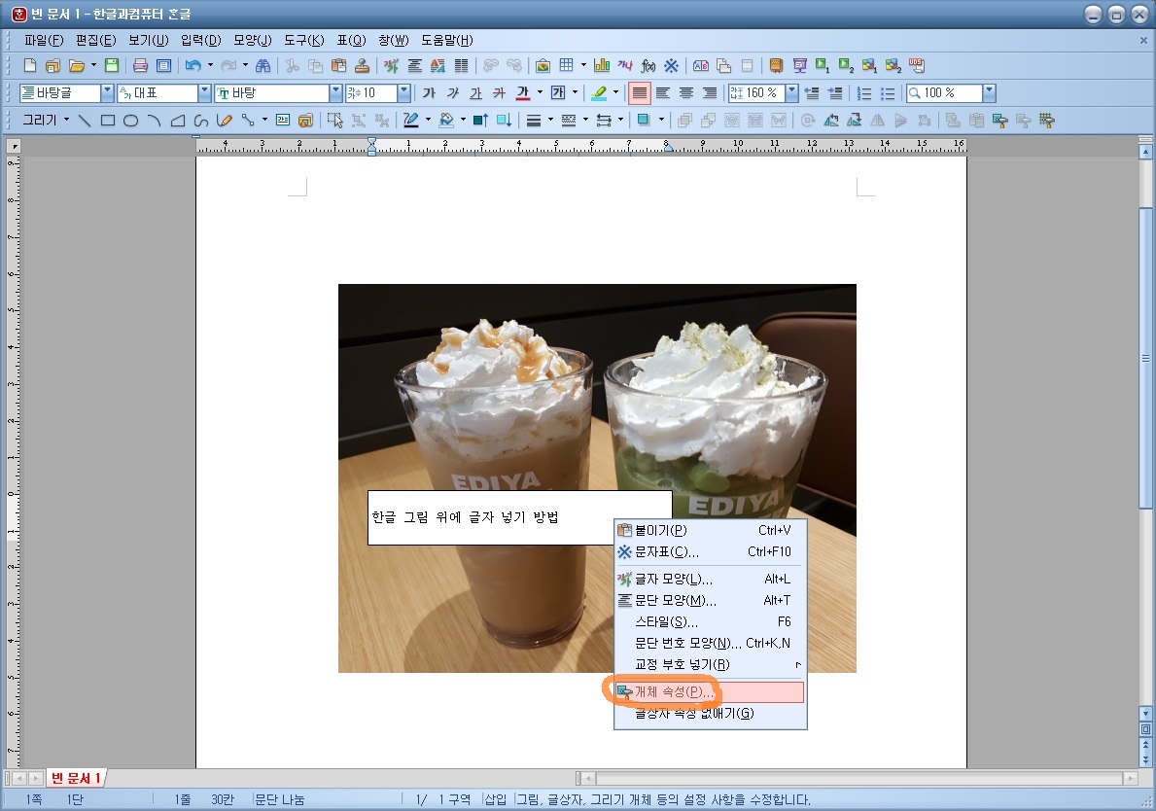
Task: Click the presentation screen icon
Action: point(799,65)
